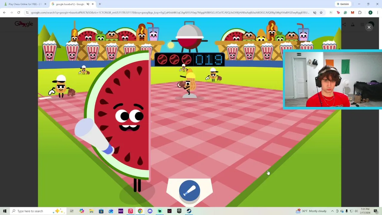Open Outlook from the taskbar
Screen dimensions: 382x215
click(111, 211)
